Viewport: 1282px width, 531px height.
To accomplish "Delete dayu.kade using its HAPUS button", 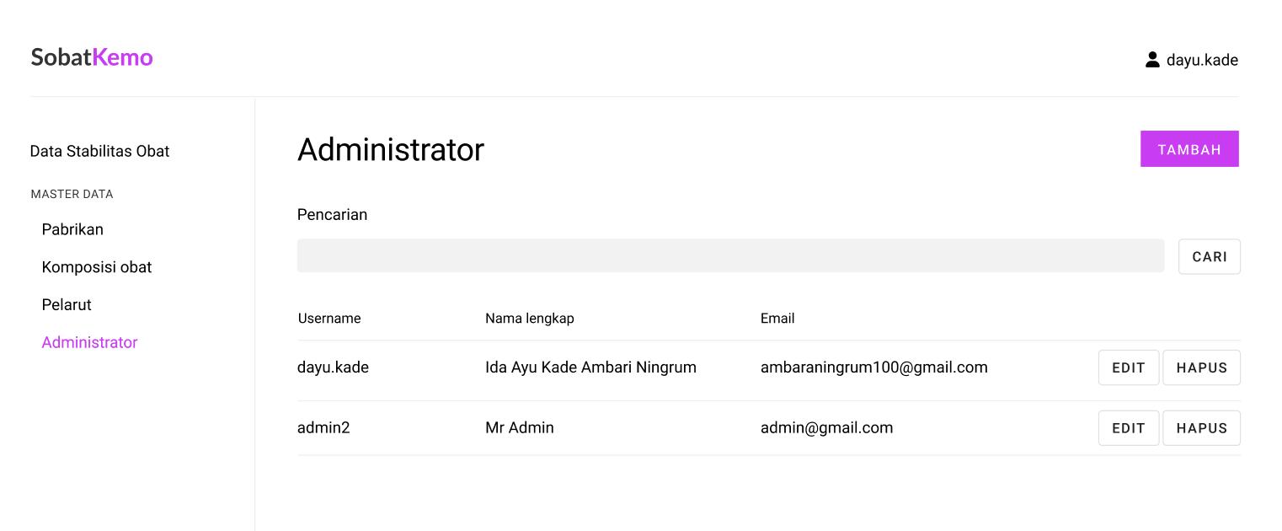I will click(1201, 367).
